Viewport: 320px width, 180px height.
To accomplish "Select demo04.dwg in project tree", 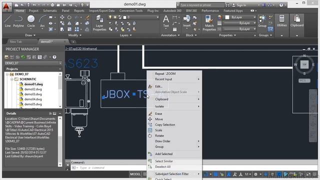I will (33, 99).
